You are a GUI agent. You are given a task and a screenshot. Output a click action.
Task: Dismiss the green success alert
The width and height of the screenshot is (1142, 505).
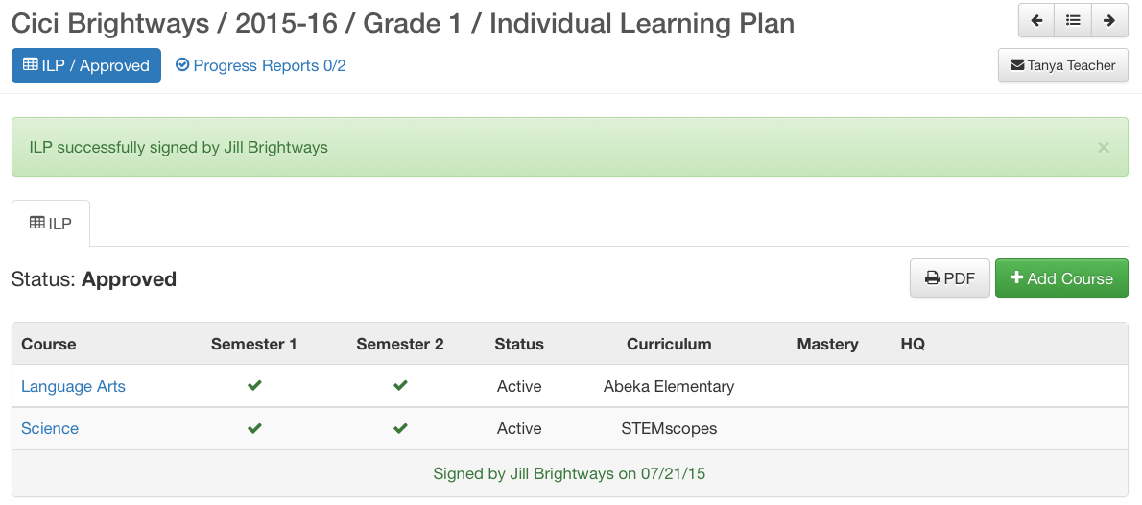[1104, 148]
